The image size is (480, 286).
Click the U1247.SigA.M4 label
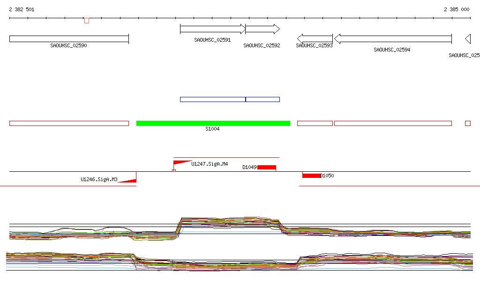210,164
